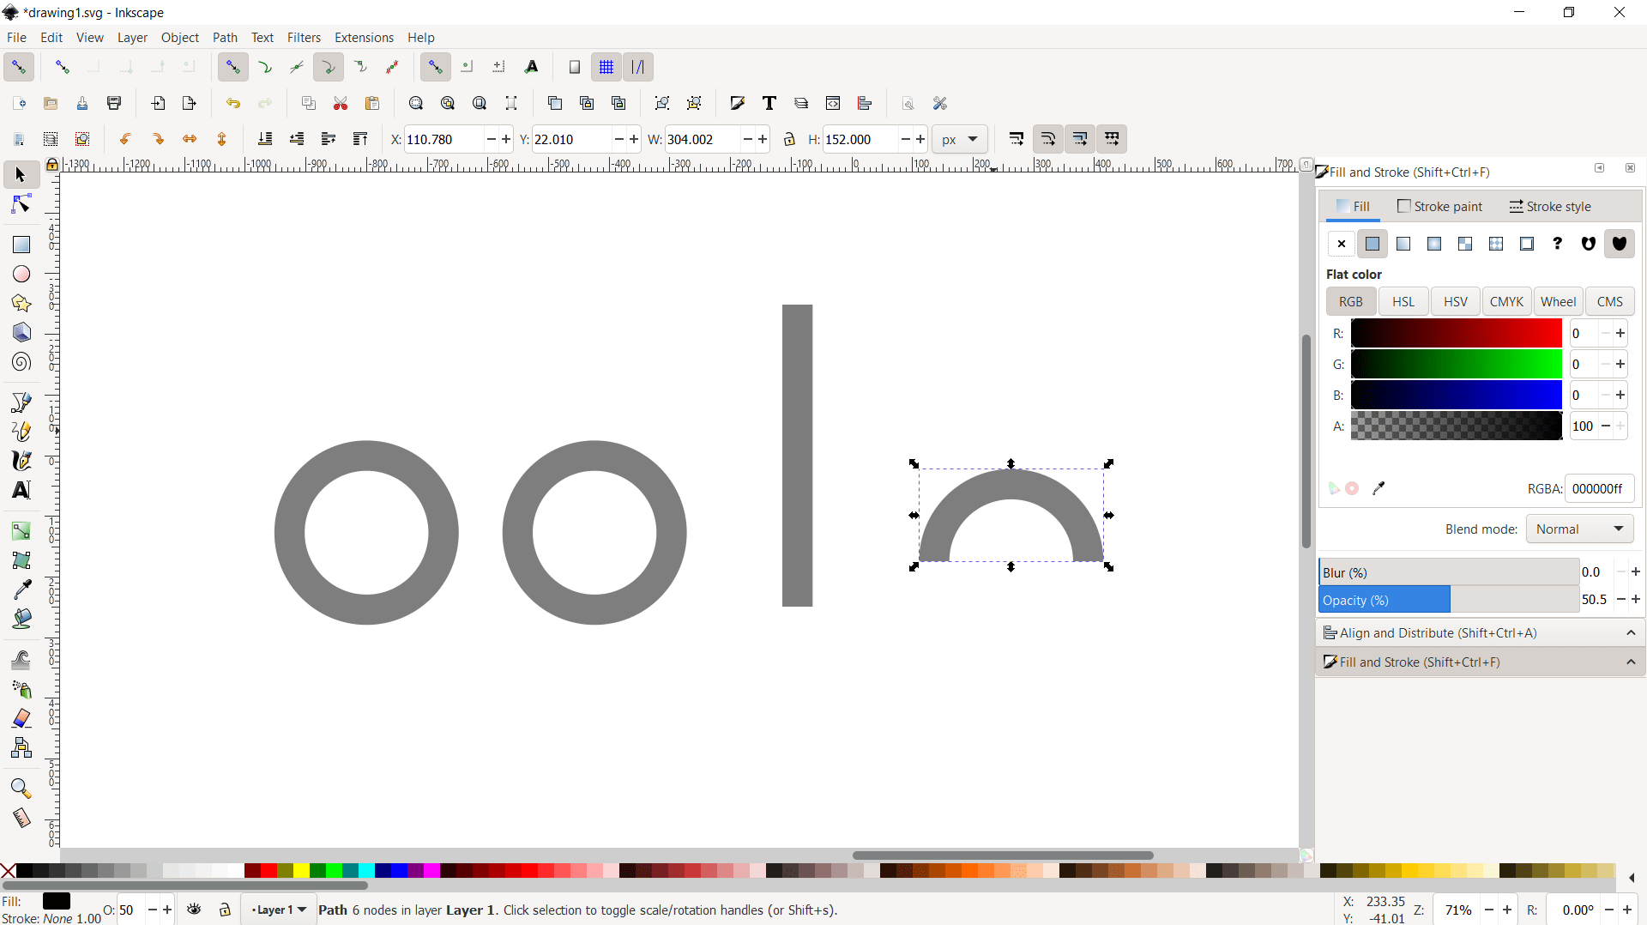This screenshot has width=1647, height=925.
Task: Click the RGBA hex input field
Action: click(x=1599, y=489)
